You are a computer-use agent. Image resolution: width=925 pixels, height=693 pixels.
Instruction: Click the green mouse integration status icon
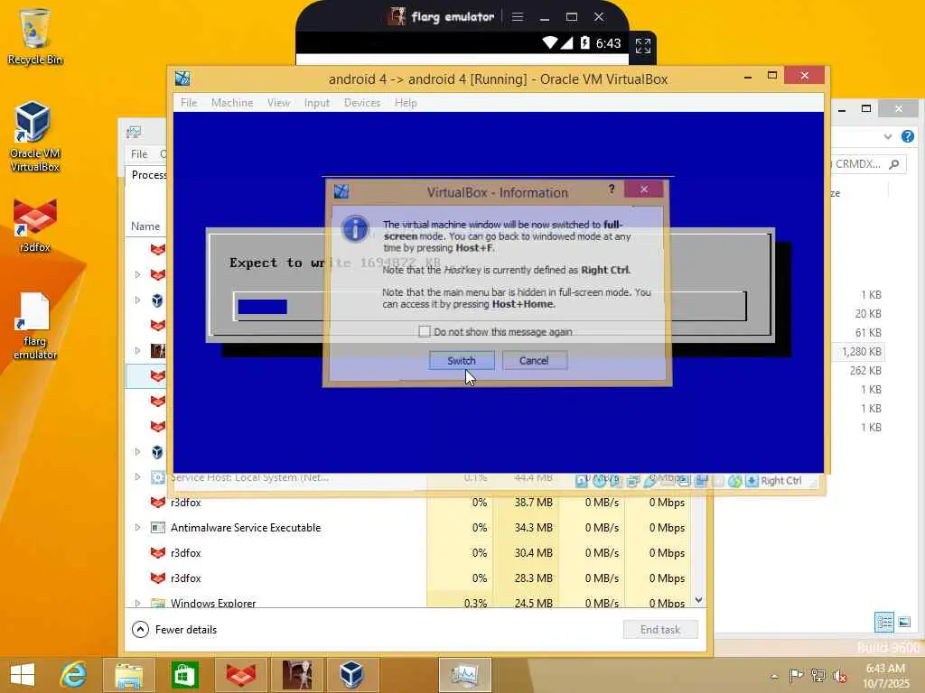click(735, 481)
